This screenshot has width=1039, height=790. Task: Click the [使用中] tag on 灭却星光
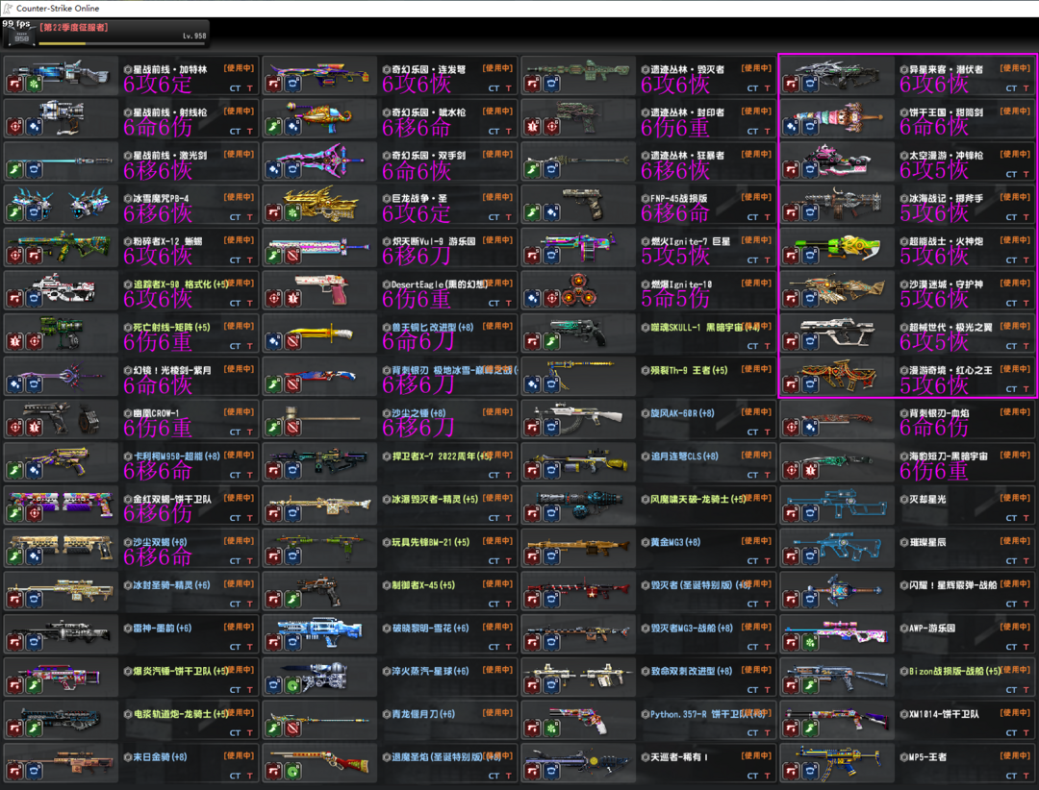1015,499
